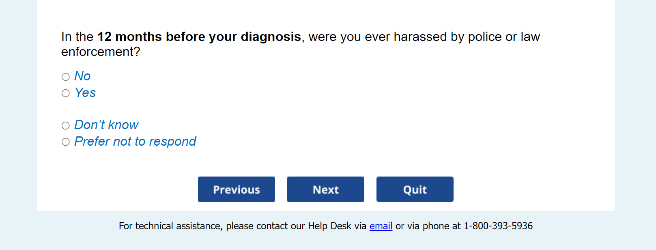Click "In the" at the question's start
The image size is (656, 250).
[x=77, y=37]
